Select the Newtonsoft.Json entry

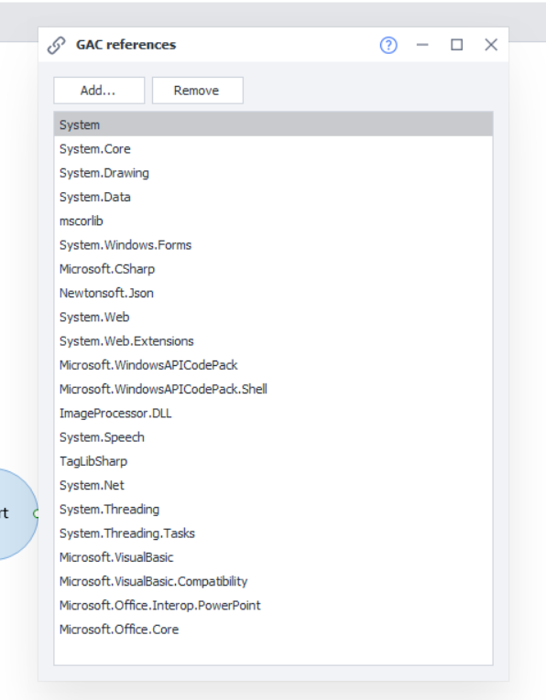[x=273, y=293]
